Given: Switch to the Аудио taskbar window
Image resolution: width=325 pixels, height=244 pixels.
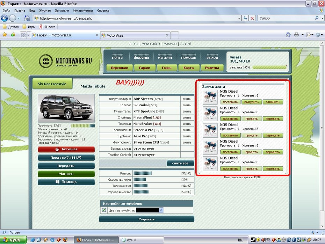Looking at the screenshot, I should click(142, 240).
